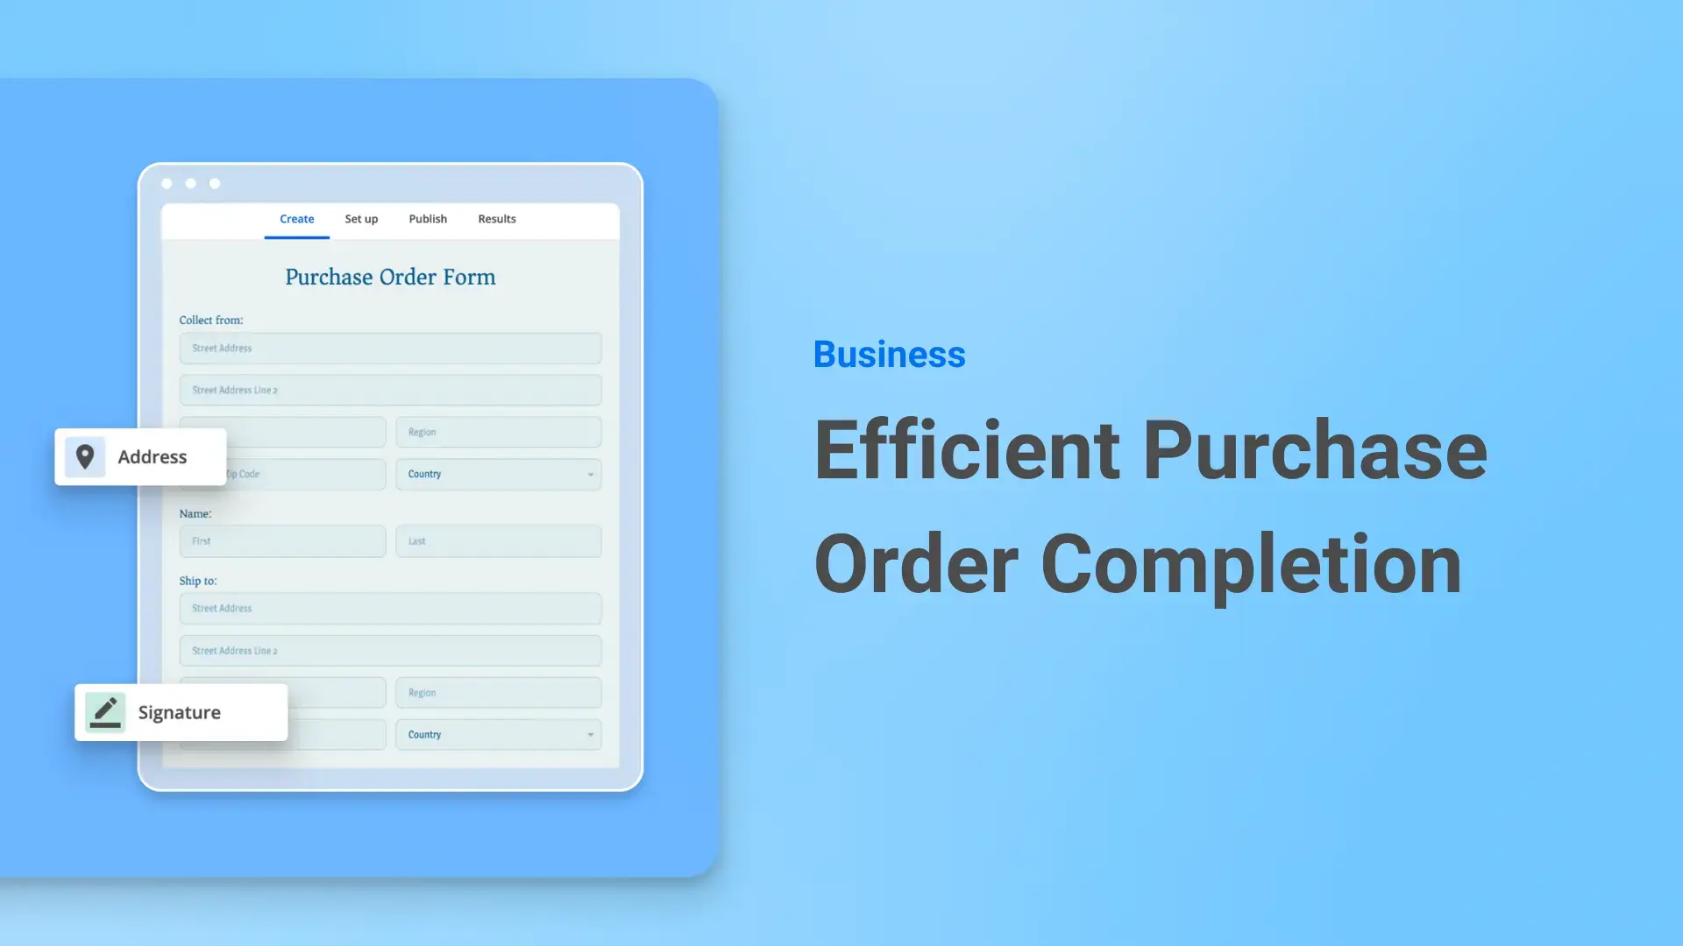Click the Street Address Line 2 field
This screenshot has height=946, width=1683.
pyautogui.click(x=389, y=389)
